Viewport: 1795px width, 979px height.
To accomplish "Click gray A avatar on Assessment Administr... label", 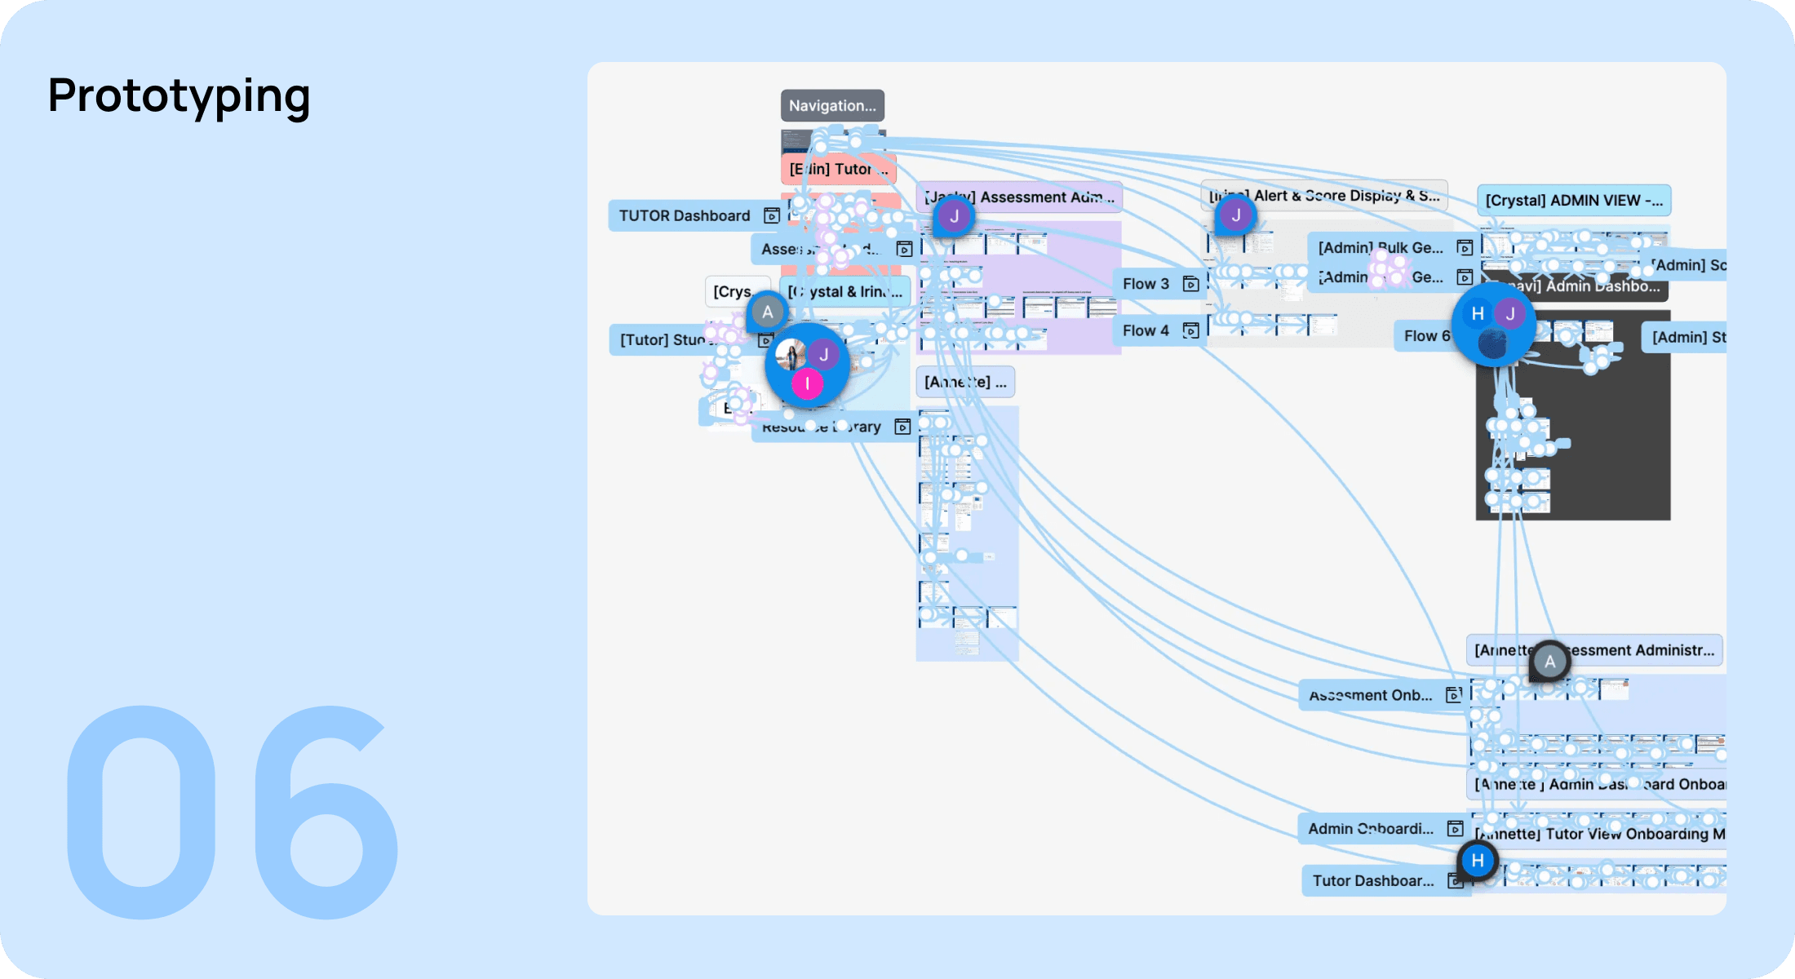I will [1549, 662].
